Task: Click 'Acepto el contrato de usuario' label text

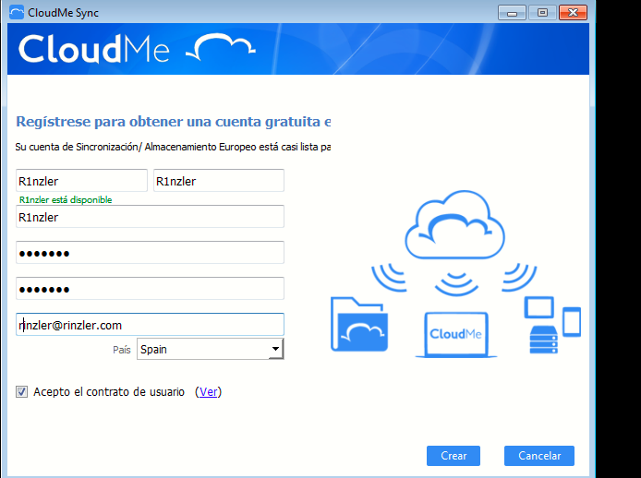Action: (x=109, y=392)
